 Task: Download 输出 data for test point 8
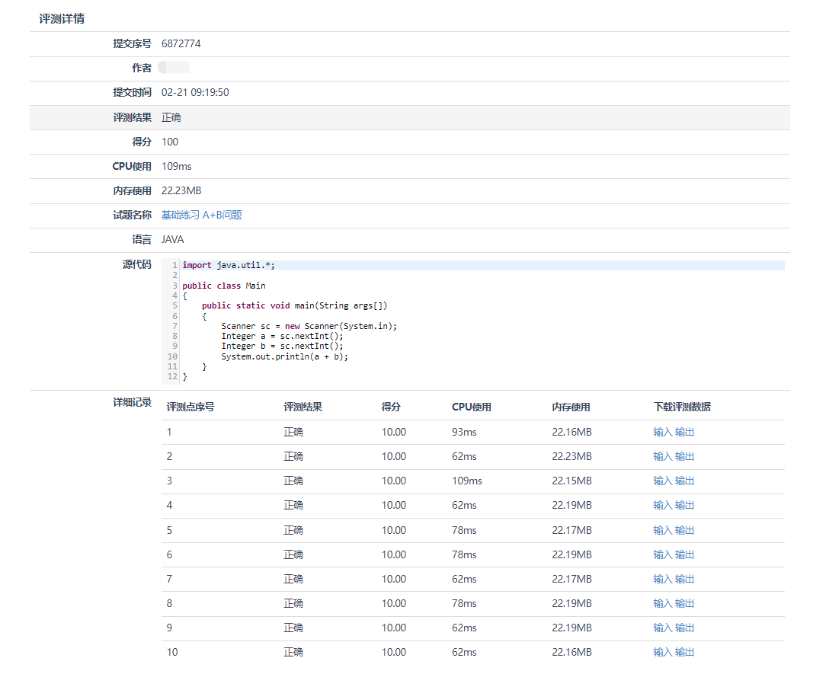pos(685,604)
